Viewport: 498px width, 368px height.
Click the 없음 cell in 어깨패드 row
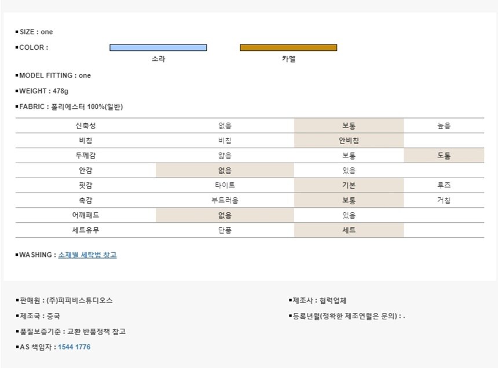coord(225,215)
